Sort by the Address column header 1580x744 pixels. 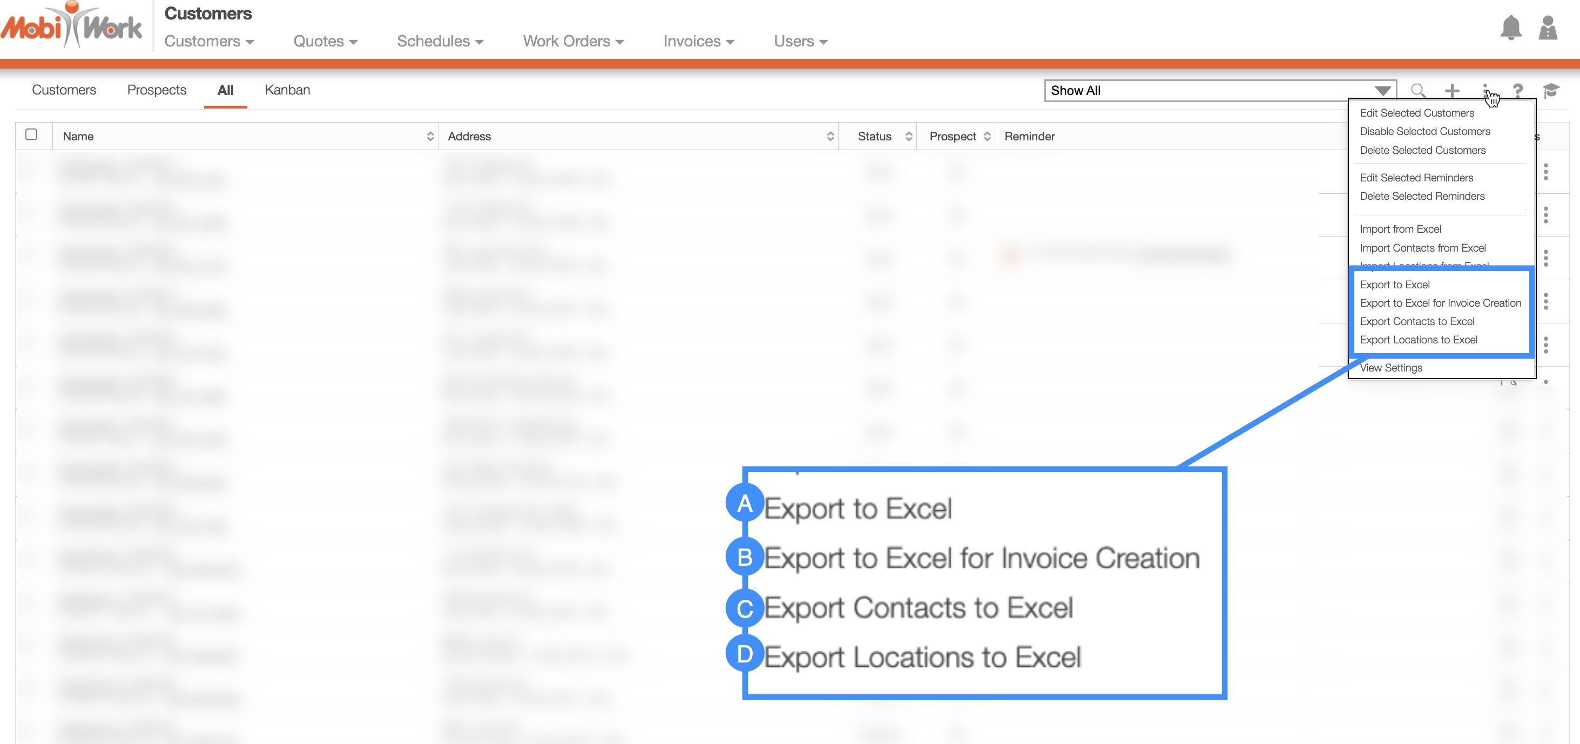[638, 136]
